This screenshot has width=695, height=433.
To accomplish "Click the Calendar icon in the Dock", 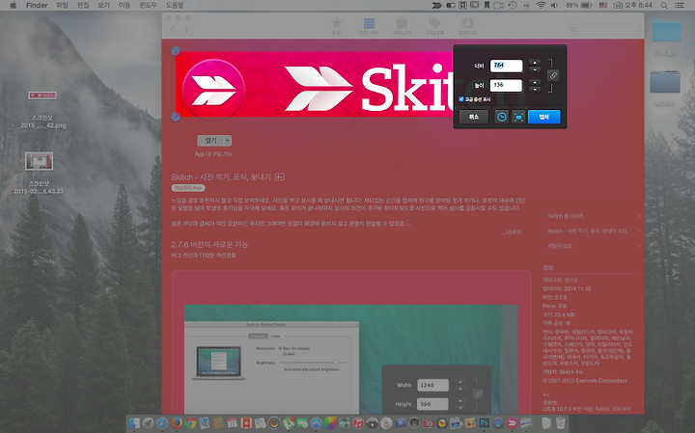I will 233,423.
